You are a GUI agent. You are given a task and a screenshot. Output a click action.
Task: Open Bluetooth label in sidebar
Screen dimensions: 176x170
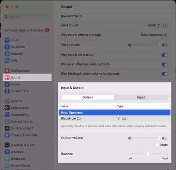coord(18,47)
